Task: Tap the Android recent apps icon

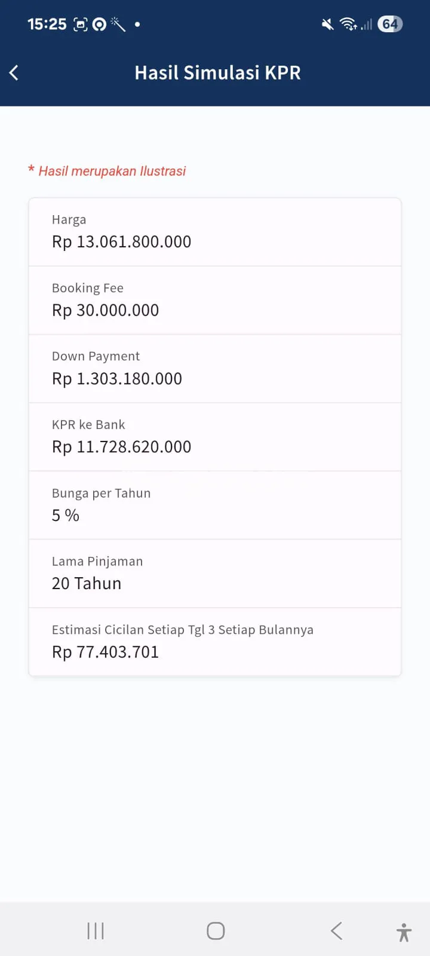Action: (96, 930)
